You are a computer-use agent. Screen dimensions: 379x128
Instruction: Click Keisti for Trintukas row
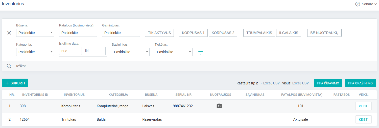[363, 119]
